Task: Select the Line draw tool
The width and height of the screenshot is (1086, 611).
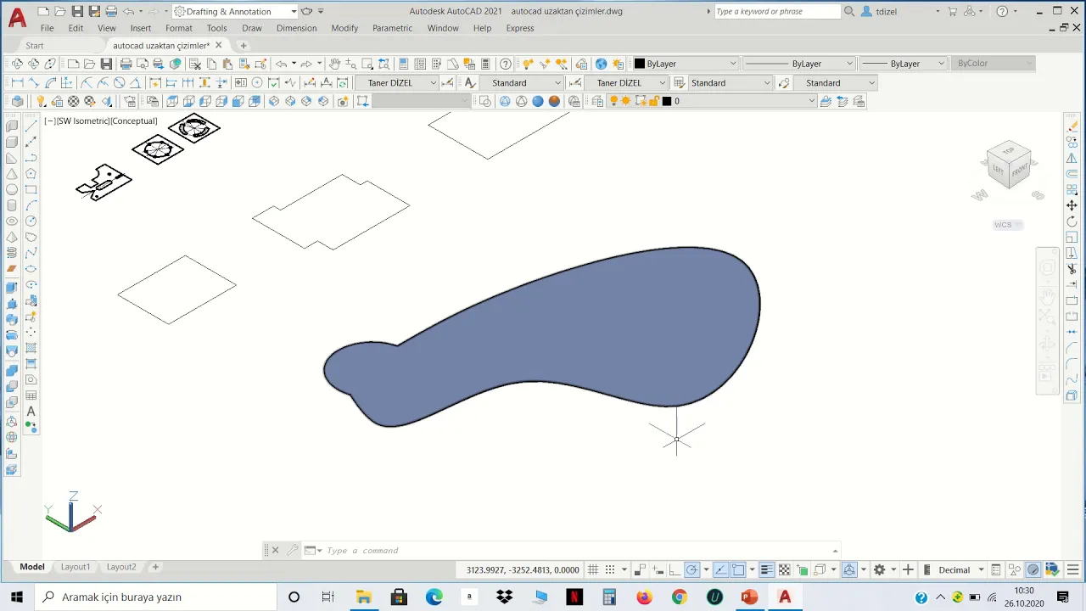Action: click(31, 126)
